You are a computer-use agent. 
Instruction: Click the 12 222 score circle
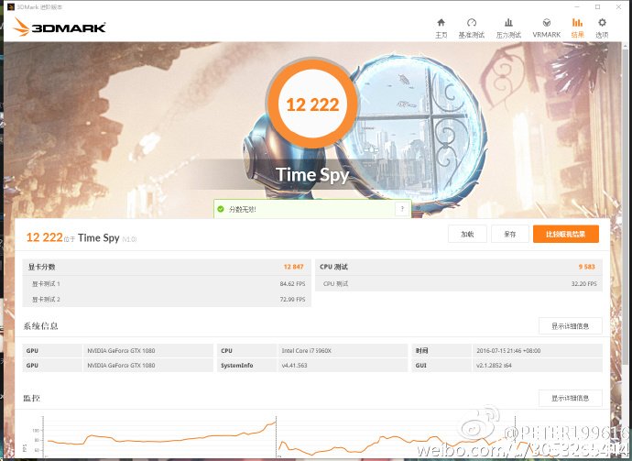click(x=312, y=104)
